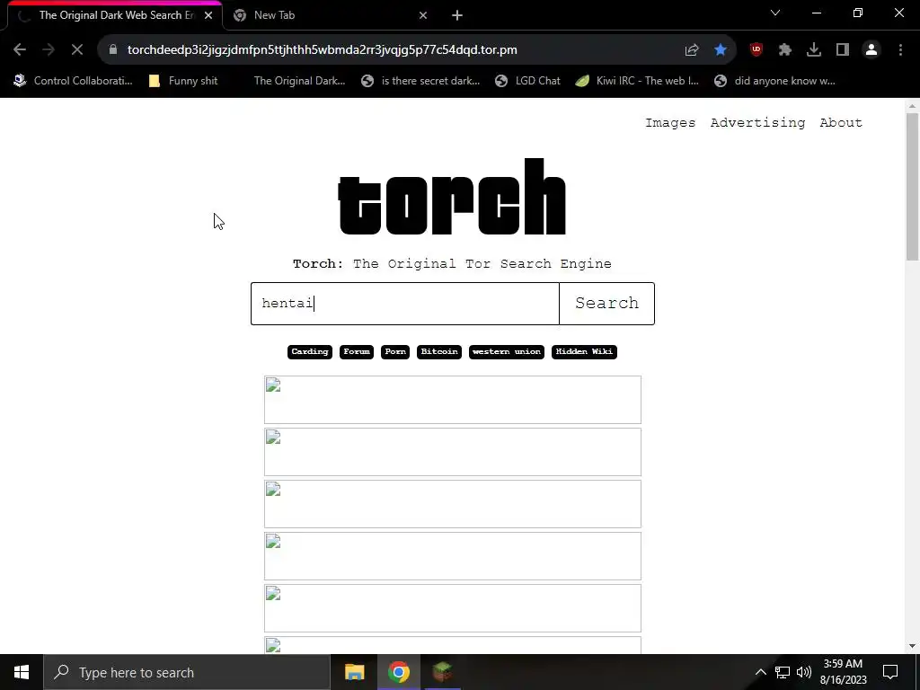Click the second broken banner image
This screenshot has height=690, width=920.
click(x=453, y=452)
